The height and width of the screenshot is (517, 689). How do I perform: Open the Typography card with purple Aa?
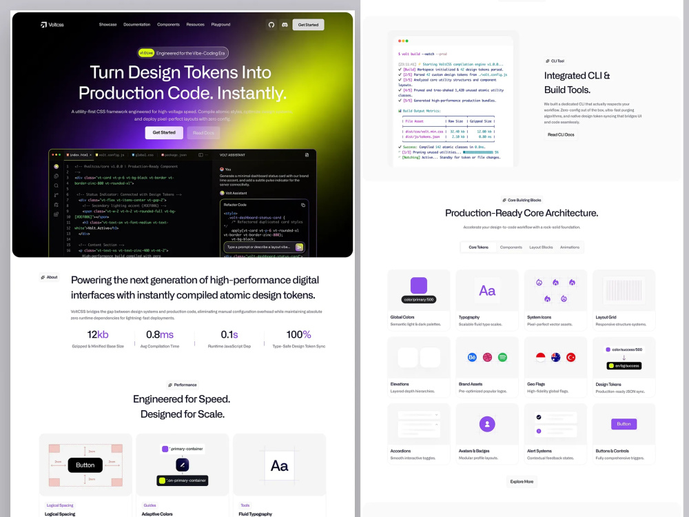tap(487, 299)
